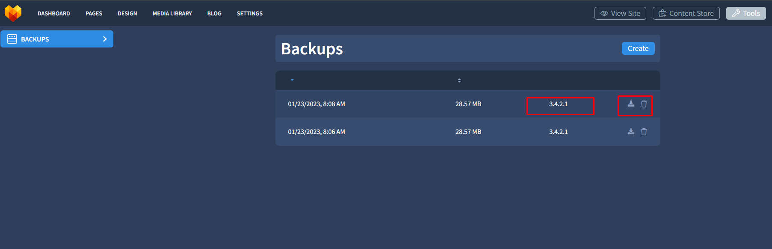Delete the 8:06 AM backup

(x=644, y=132)
